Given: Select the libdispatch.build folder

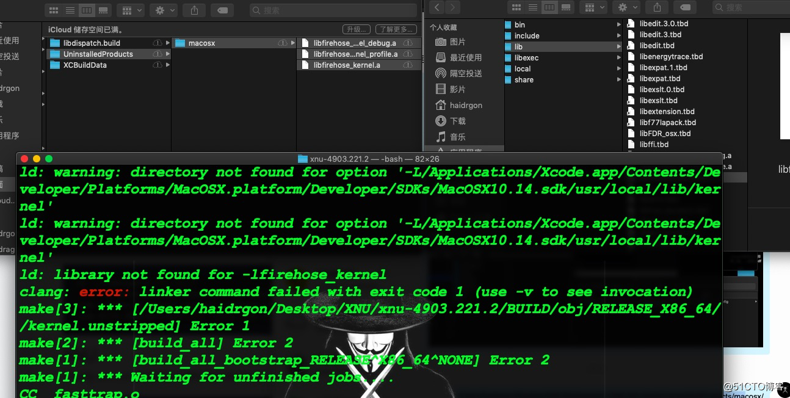Looking at the screenshot, I should (x=92, y=43).
